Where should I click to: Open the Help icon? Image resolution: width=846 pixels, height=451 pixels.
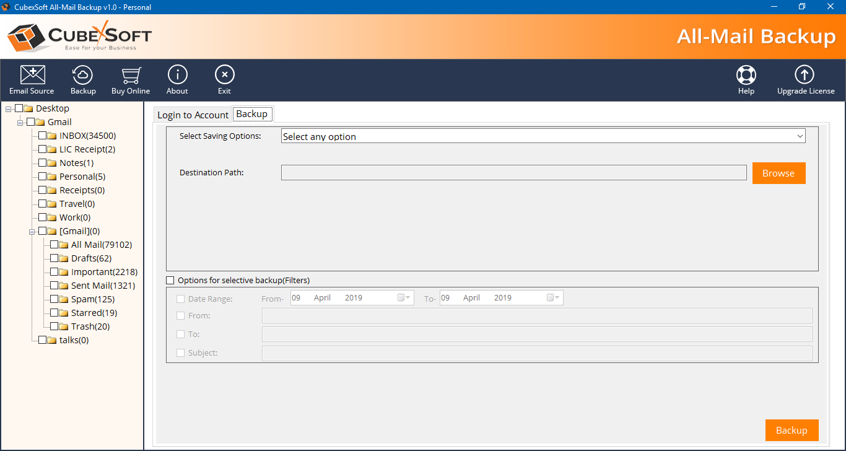(x=746, y=79)
